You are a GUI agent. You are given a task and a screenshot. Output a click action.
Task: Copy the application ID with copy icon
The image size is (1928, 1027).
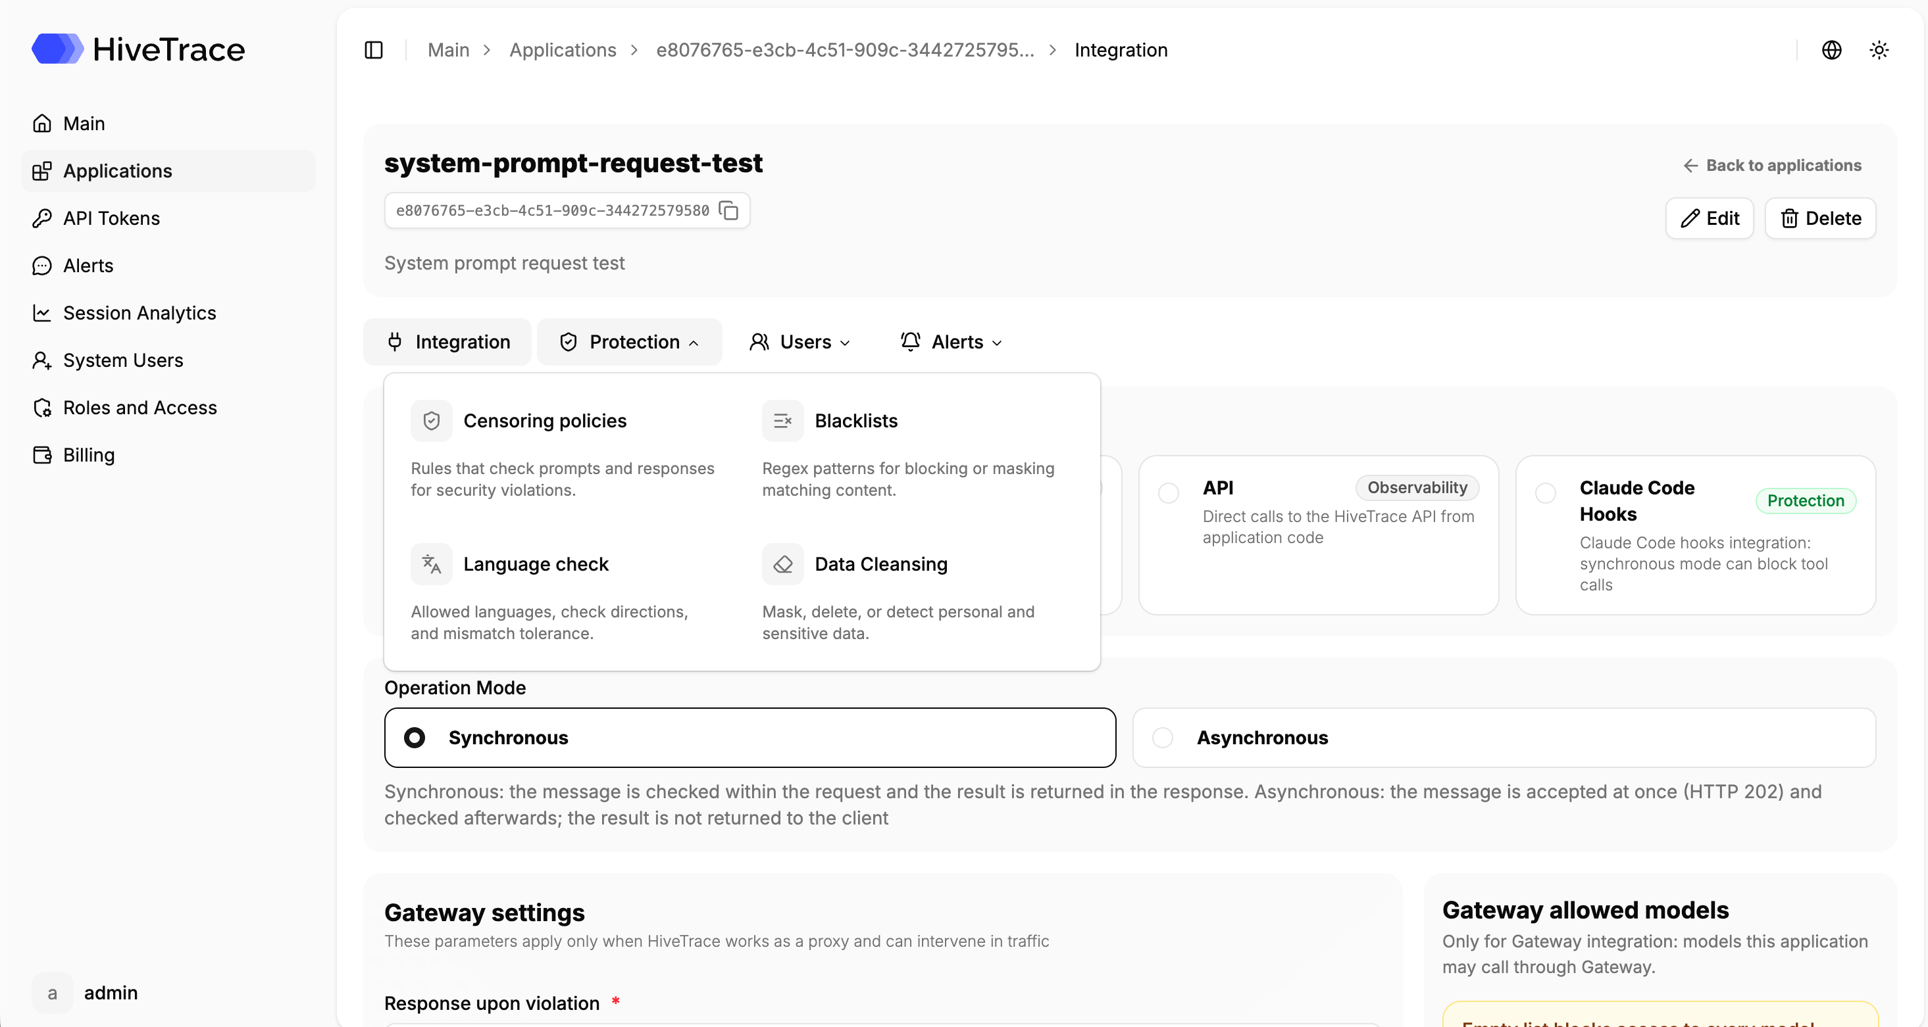(728, 210)
